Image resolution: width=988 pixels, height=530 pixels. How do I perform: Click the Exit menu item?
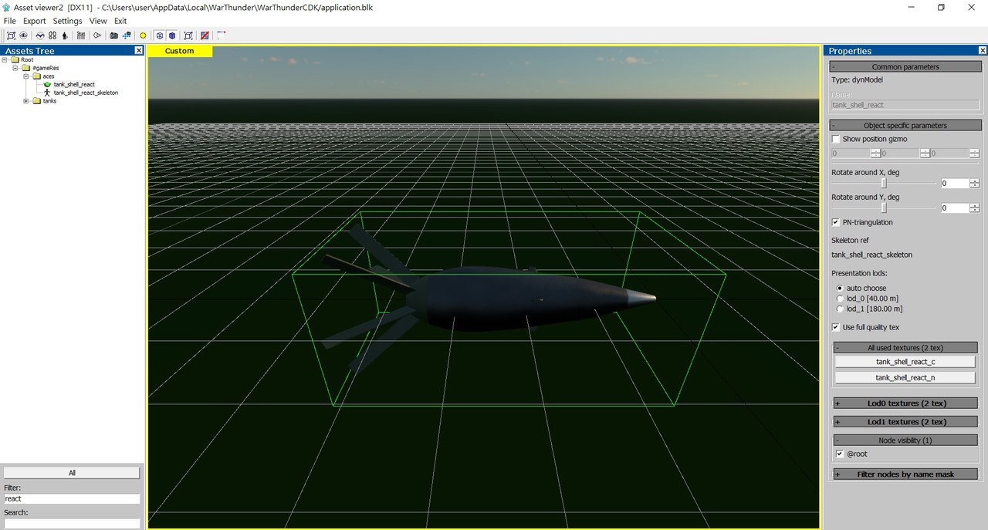tap(120, 21)
